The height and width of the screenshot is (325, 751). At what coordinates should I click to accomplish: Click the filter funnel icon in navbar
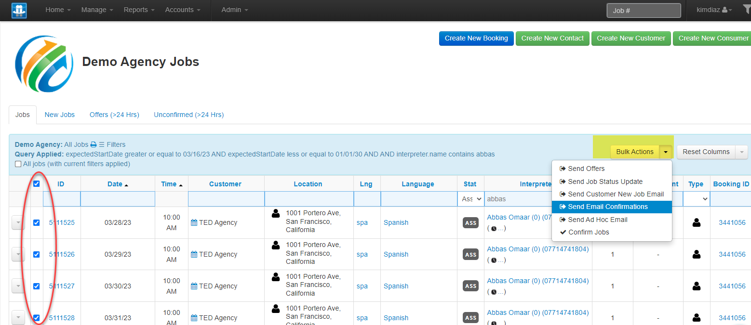pyautogui.click(x=746, y=9)
